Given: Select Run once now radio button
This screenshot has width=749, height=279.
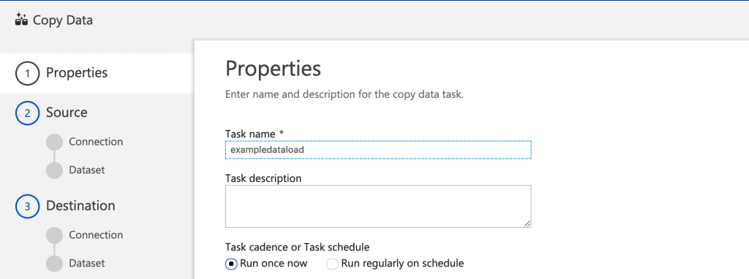Looking at the screenshot, I should [231, 264].
